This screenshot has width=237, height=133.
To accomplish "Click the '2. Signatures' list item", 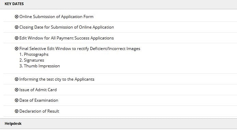I will click(x=32, y=60).
